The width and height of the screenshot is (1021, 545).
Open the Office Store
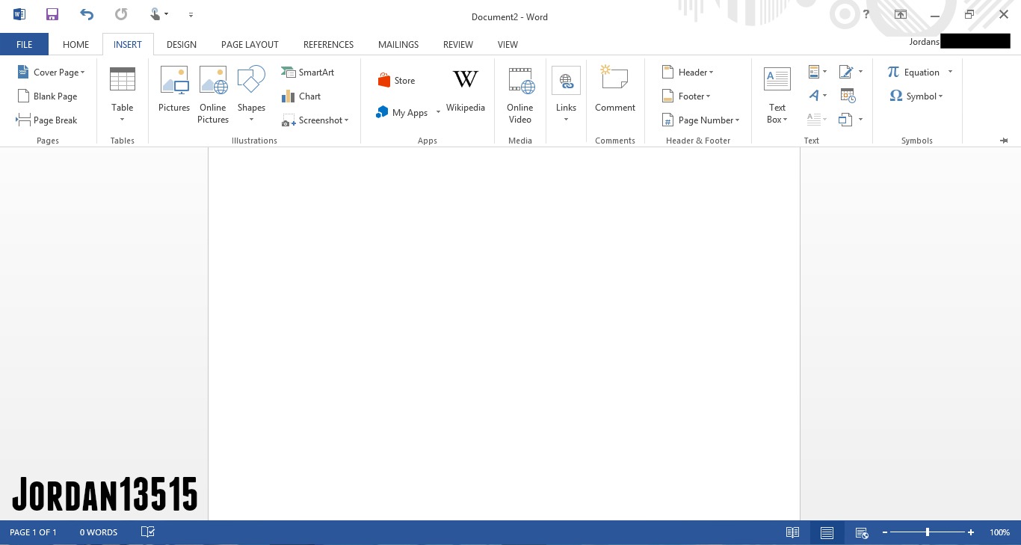click(396, 81)
